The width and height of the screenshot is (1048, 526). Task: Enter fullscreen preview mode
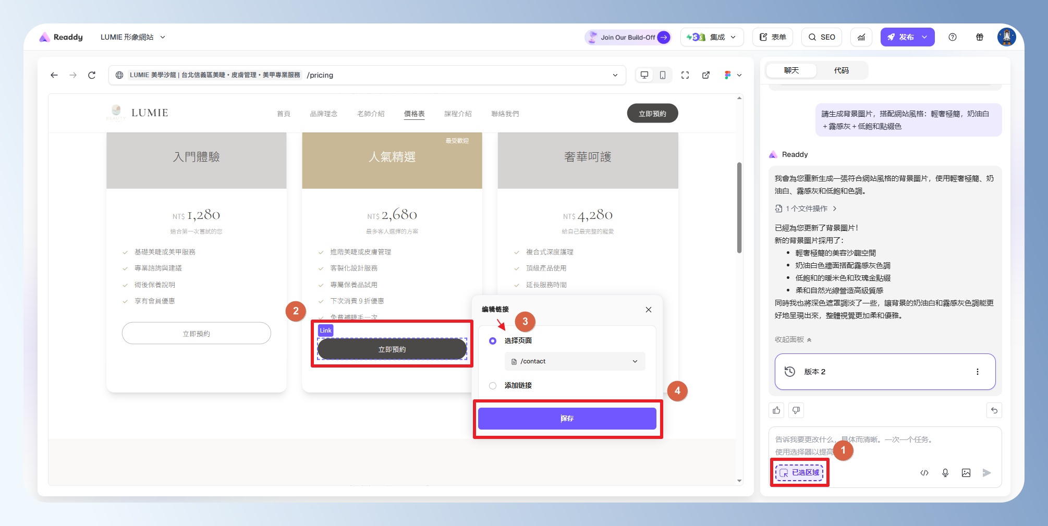click(685, 75)
